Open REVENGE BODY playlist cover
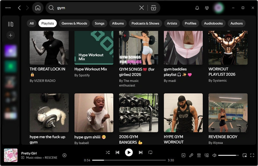 (228, 113)
